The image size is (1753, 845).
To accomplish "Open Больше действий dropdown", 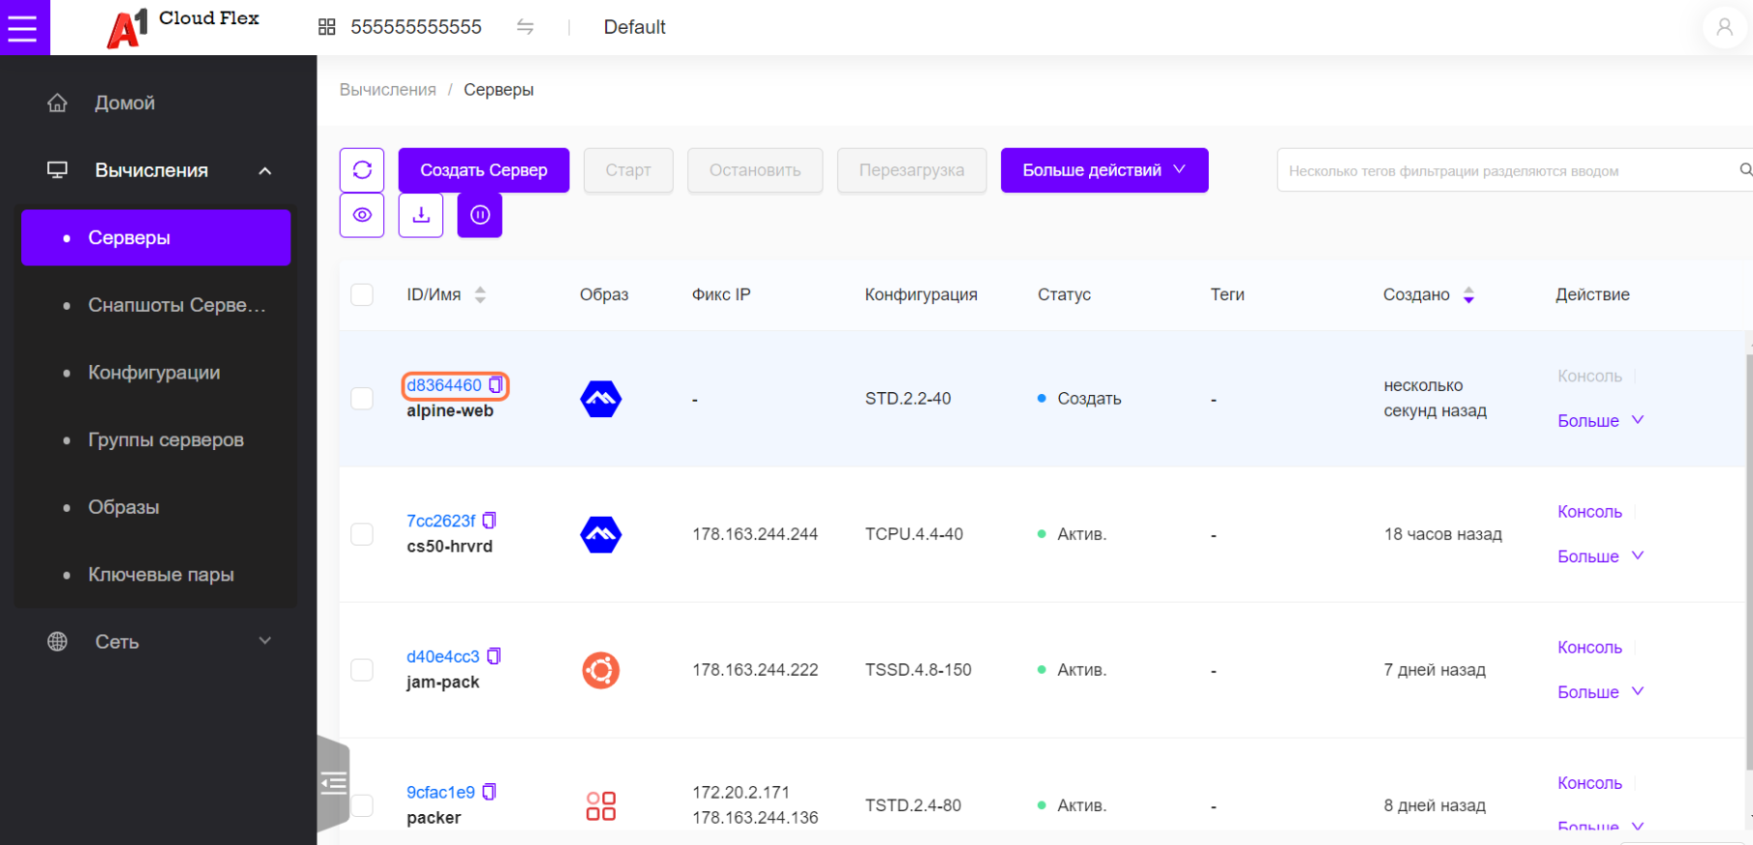I will (1104, 170).
